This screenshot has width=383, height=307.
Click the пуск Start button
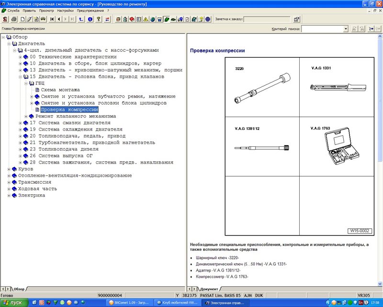click(x=14, y=303)
